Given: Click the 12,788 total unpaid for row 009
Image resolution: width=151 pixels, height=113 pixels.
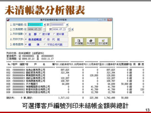Looking at the screenshot, I should [x=111, y=92].
